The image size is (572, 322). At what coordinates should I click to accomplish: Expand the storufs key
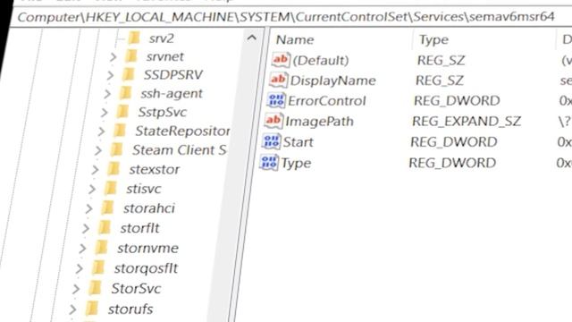pos(73,309)
